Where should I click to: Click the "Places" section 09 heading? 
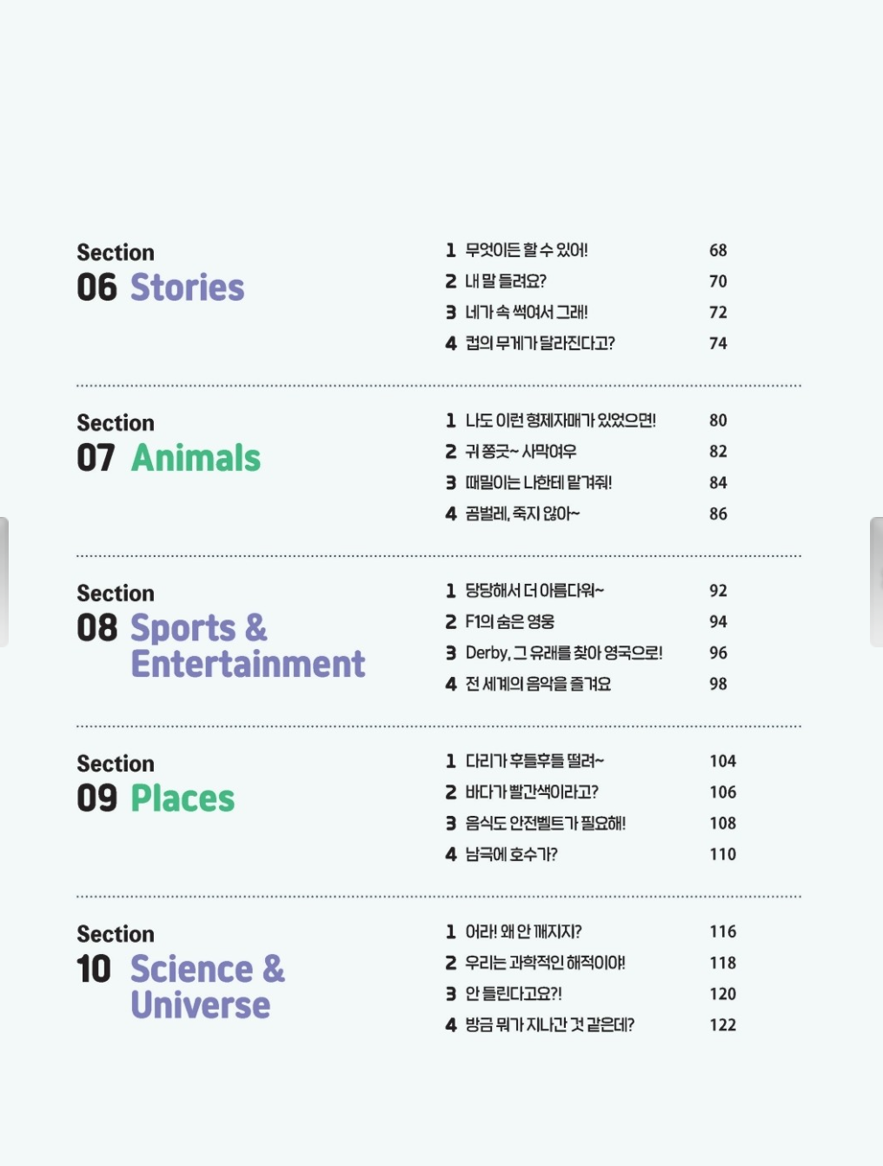(183, 798)
